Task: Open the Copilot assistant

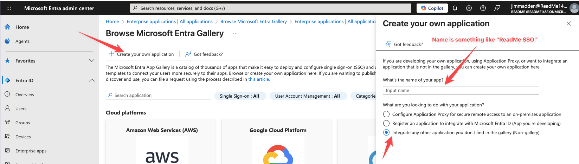Action: pyautogui.click(x=432, y=8)
